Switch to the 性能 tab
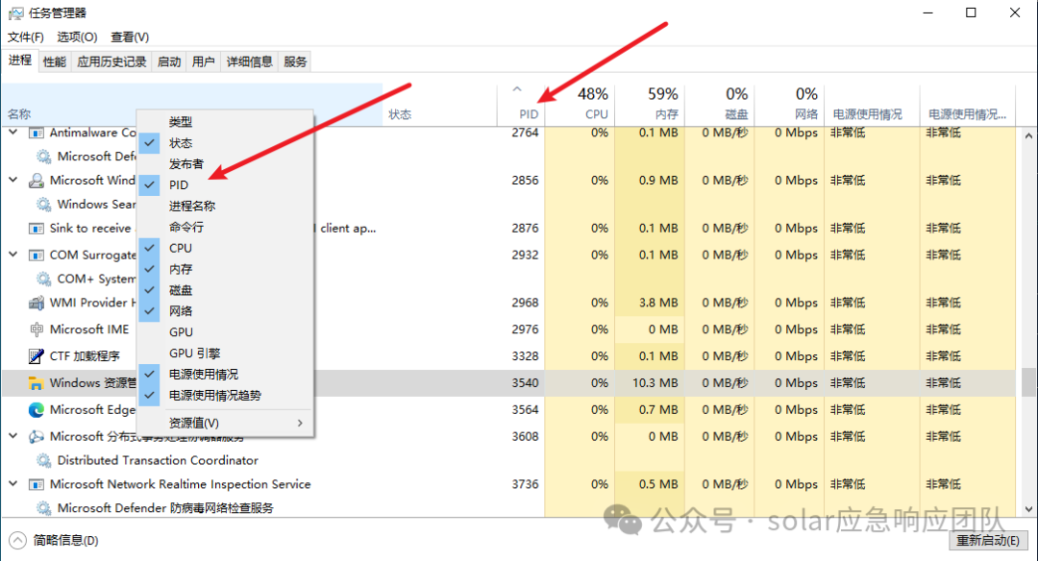 54,62
